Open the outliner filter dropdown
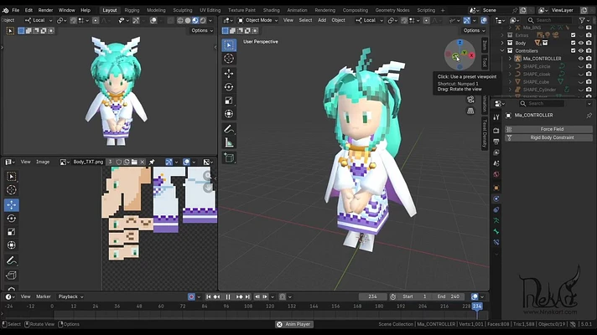The width and height of the screenshot is (597, 335). click(584, 20)
